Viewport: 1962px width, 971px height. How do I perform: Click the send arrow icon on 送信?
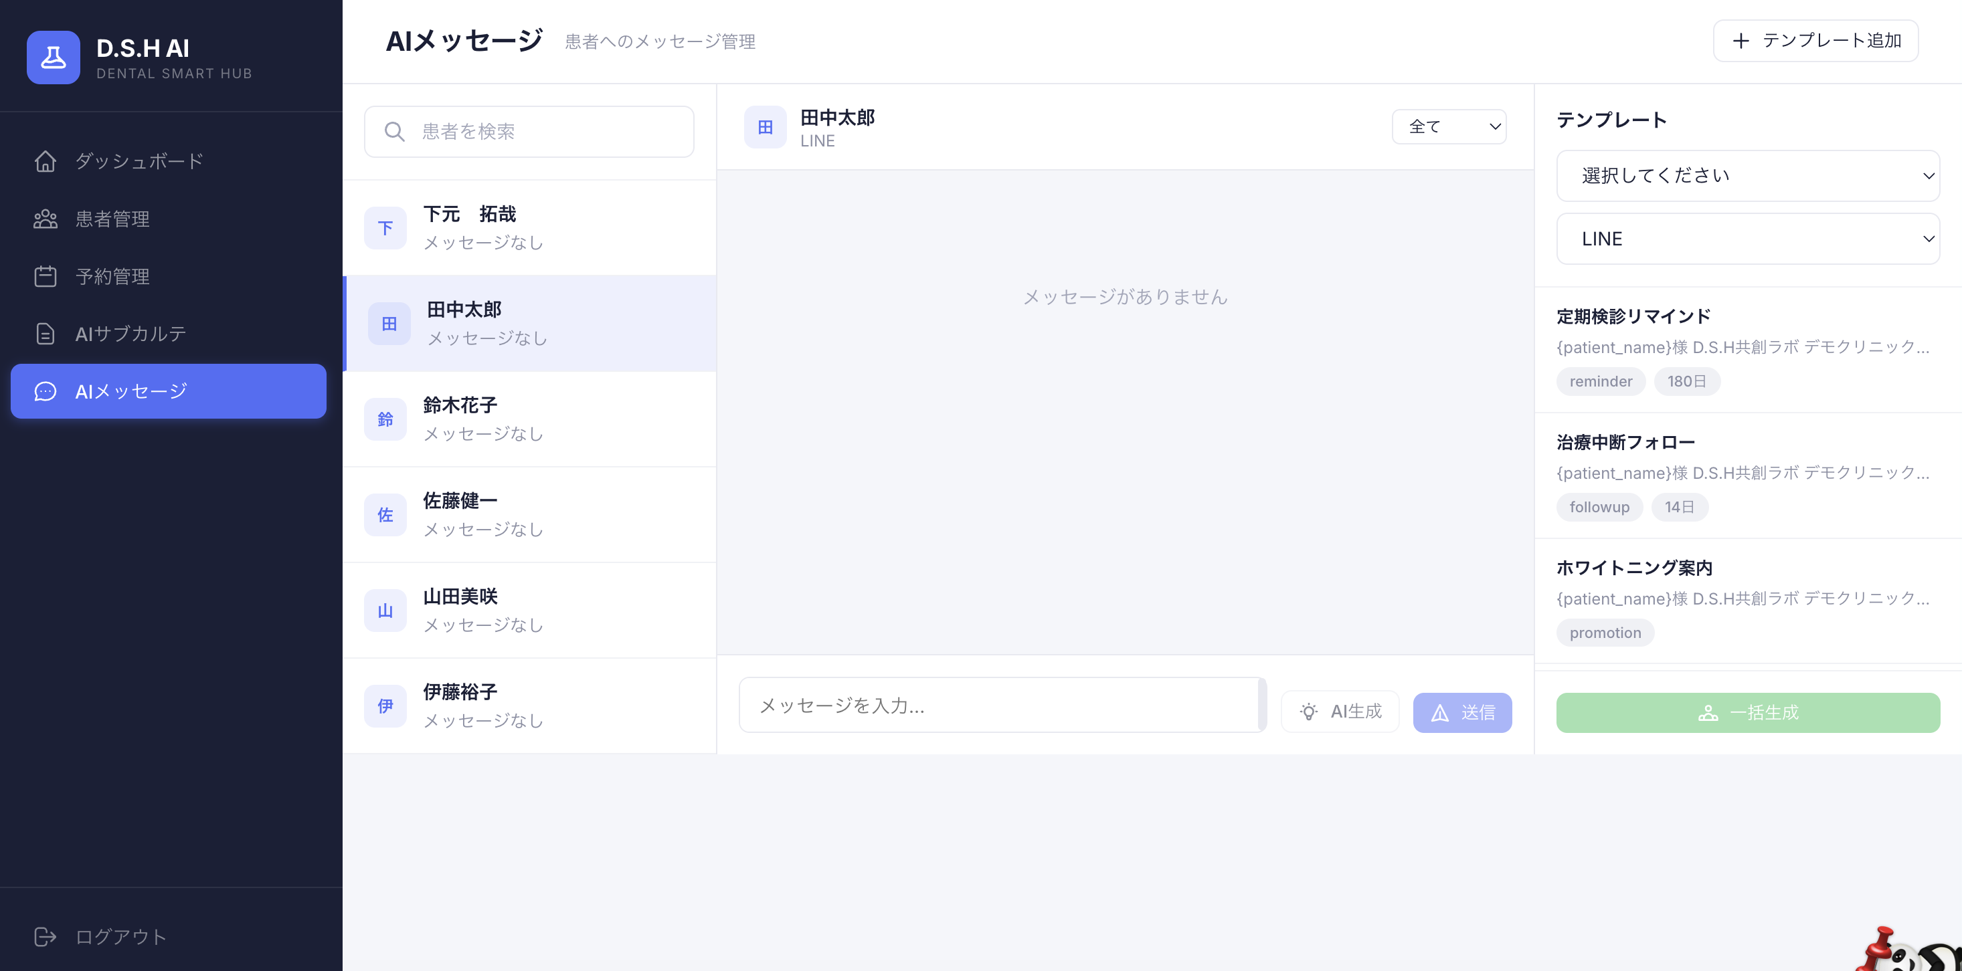[1440, 713]
